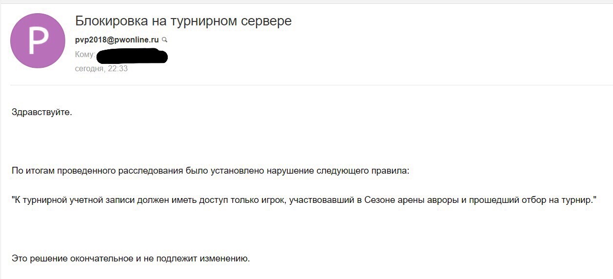Open sender address pvp2018@pwonline.ru
The image size is (613, 279).
(117, 40)
